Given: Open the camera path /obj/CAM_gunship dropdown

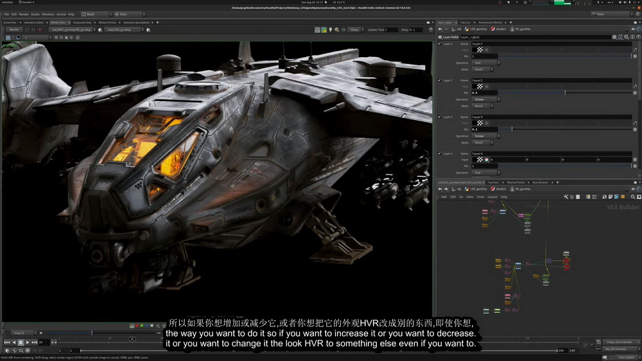Looking at the screenshot, I should click(125, 30).
